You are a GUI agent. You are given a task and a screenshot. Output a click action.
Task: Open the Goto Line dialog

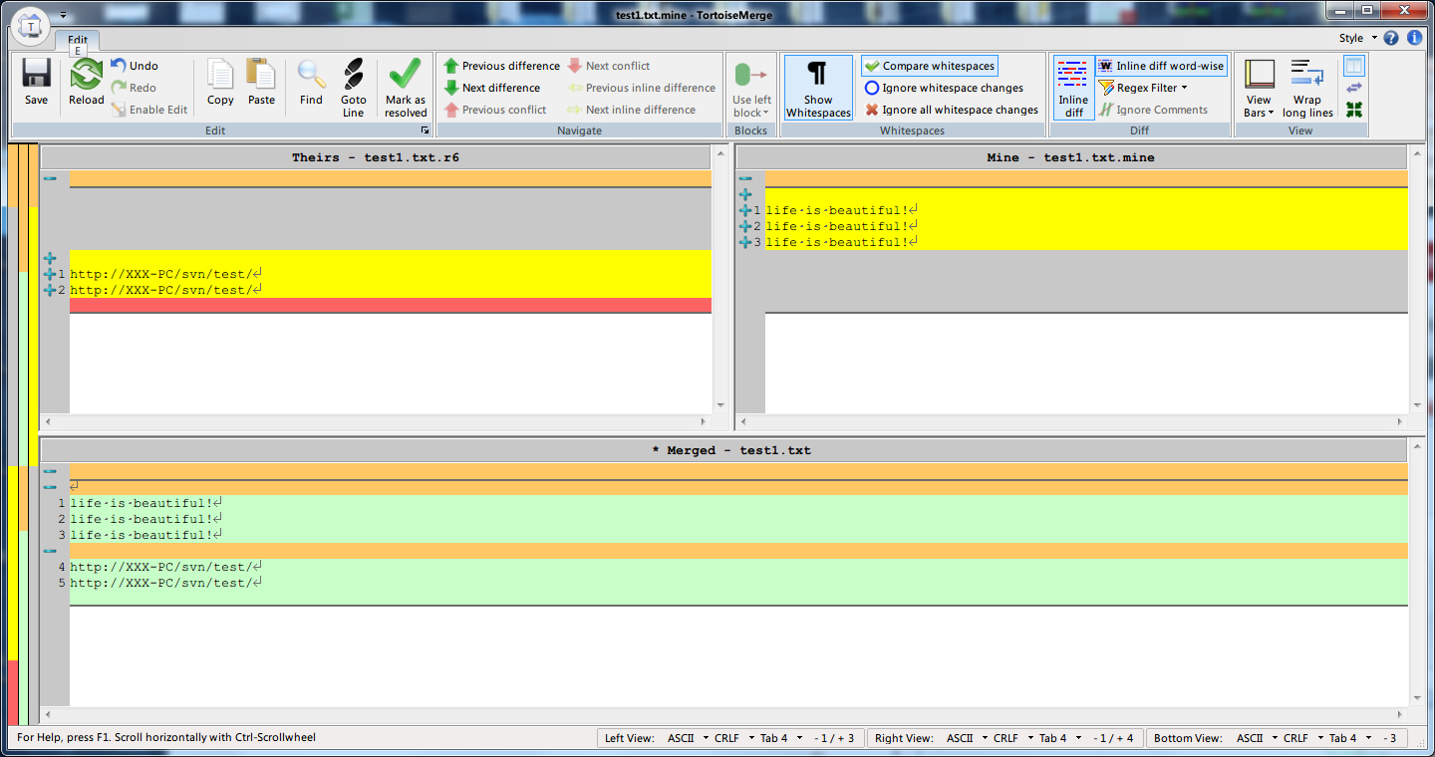(354, 88)
